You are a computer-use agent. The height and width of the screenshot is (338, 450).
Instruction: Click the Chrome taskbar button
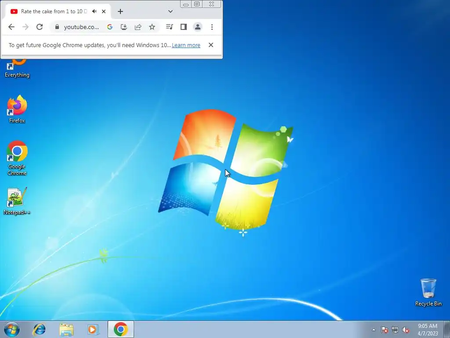point(121,329)
